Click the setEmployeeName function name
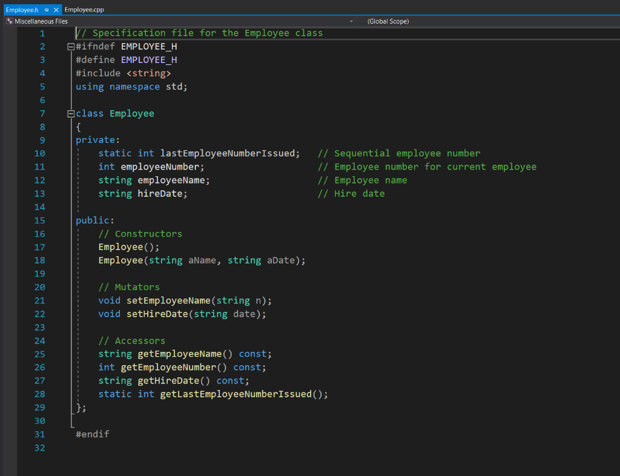 (x=168, y=300)
